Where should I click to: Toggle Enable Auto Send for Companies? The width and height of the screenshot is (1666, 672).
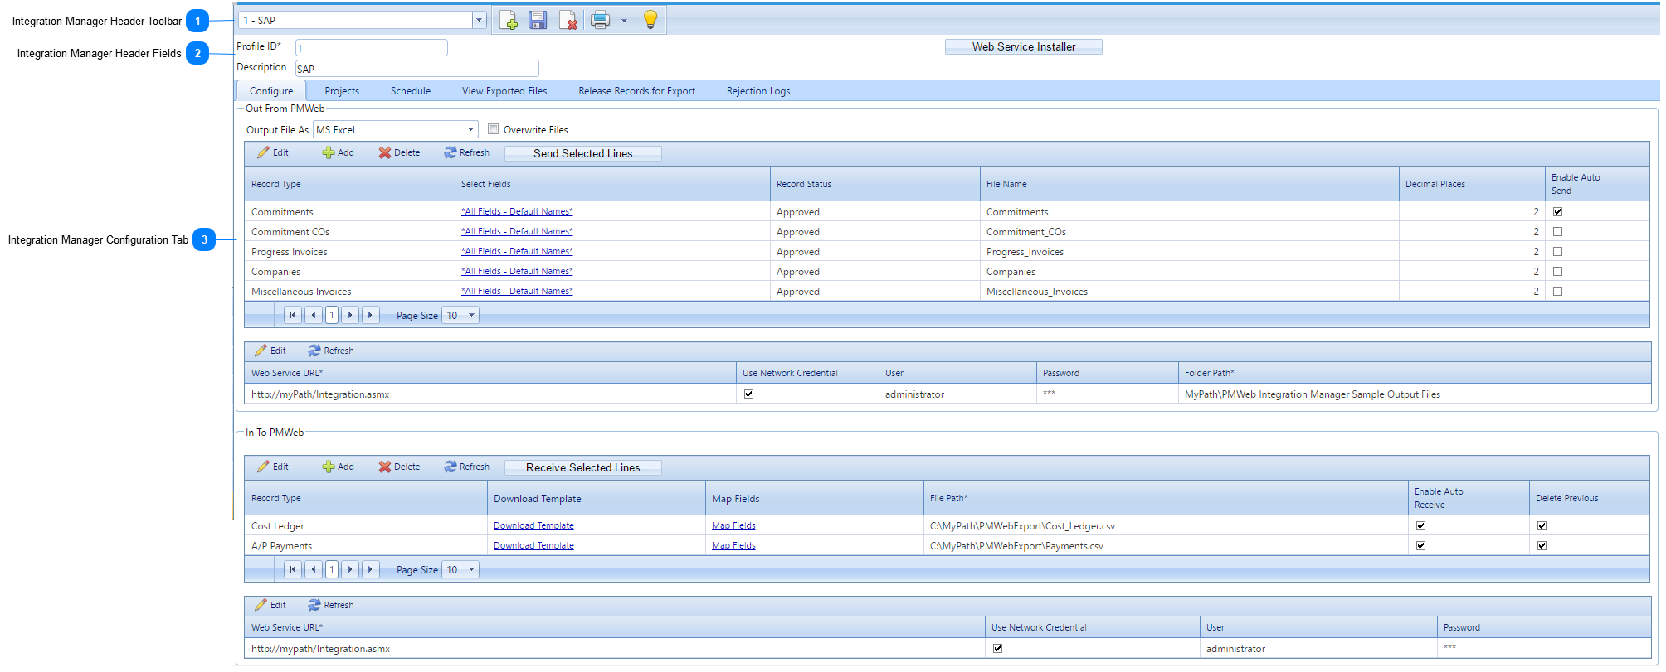point(1557,271)
